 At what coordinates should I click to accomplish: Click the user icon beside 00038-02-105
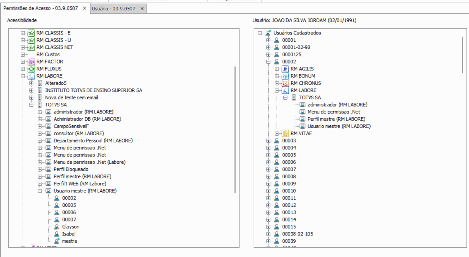pos(277,234)
